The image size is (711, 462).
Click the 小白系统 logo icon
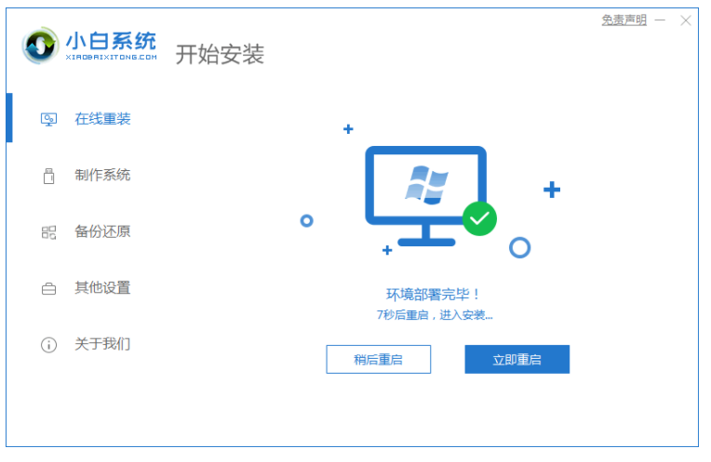(40, 46)
